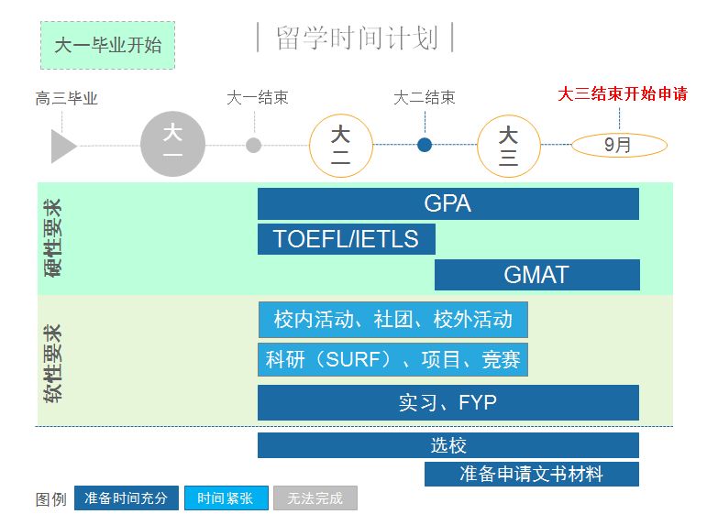Click the 硬性要求 vertical label
This screenshot has width=707, height=525.
(53, 238)
